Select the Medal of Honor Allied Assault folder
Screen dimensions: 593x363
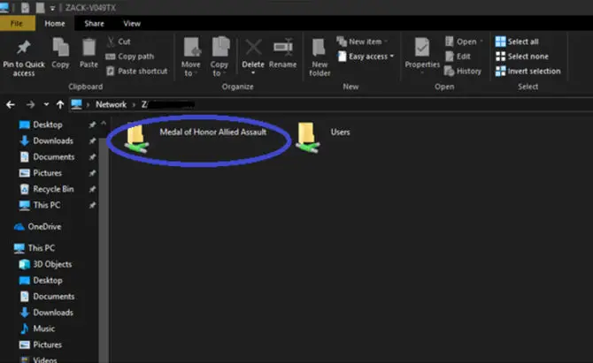(196, 138)
